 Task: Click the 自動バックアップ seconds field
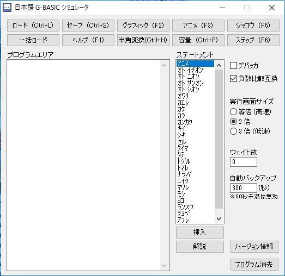pyautogui.click(x=244, y=188)
